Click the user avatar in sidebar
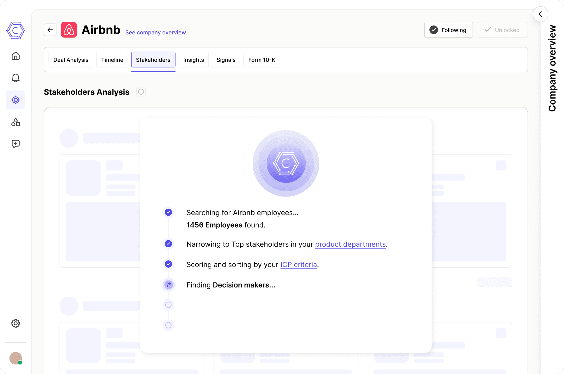Viewport: 564px width, 374px height. pos(16,358)
